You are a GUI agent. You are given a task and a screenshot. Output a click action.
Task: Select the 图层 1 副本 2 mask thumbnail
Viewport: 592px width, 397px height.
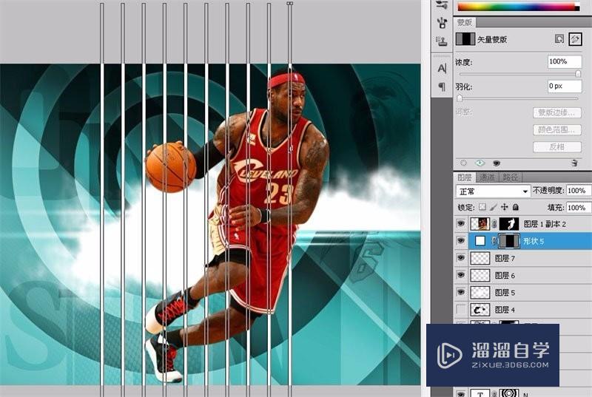coord(508,224)
